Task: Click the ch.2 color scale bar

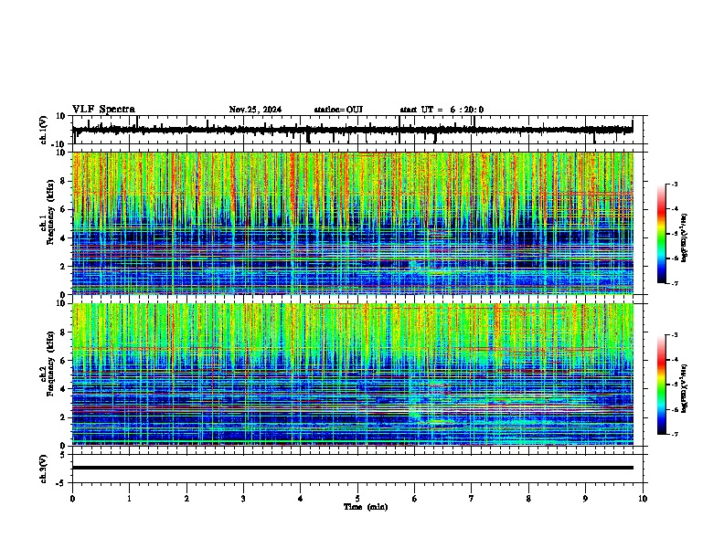Action: [661, 385]
